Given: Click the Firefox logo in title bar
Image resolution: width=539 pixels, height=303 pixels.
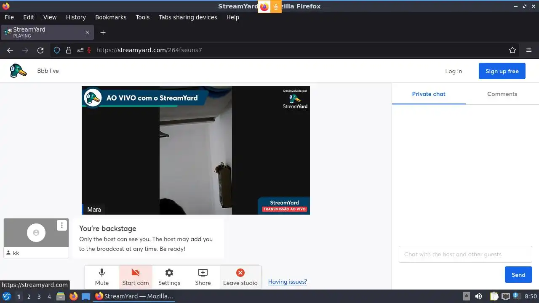Looking at the screenshot, I should 5,6.
